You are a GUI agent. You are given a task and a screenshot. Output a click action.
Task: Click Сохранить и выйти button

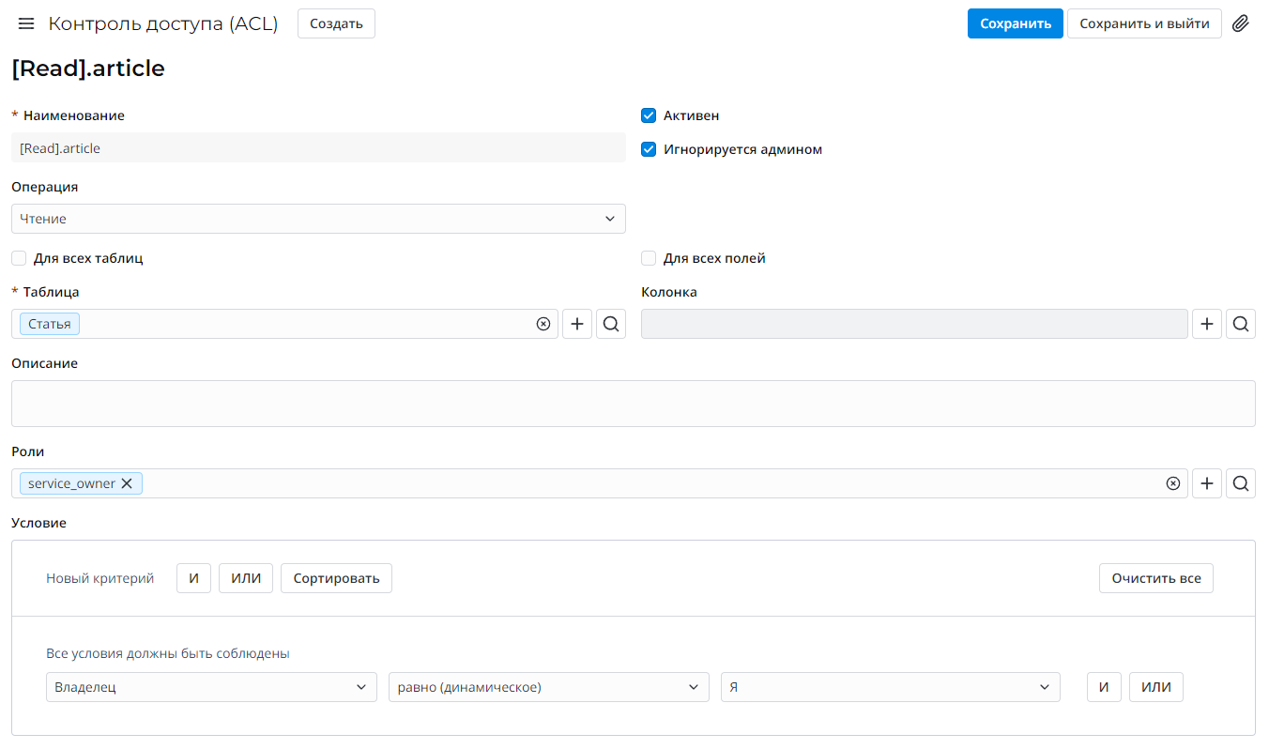(x=1144, y=23)
